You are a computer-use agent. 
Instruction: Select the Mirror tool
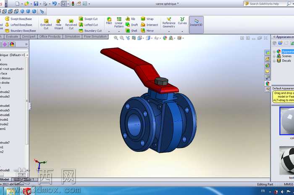coord(147,31)
